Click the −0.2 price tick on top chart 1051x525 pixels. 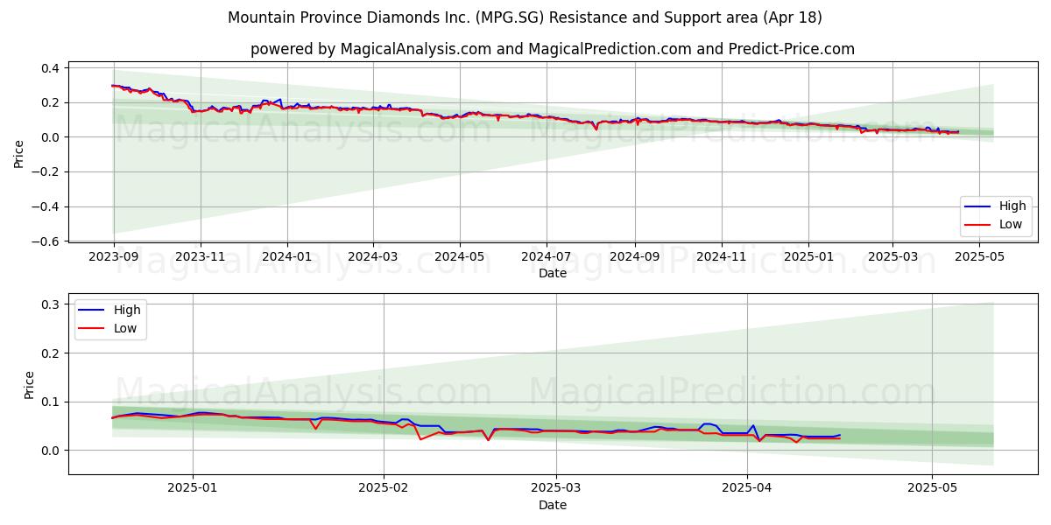[x=46, y=172]
